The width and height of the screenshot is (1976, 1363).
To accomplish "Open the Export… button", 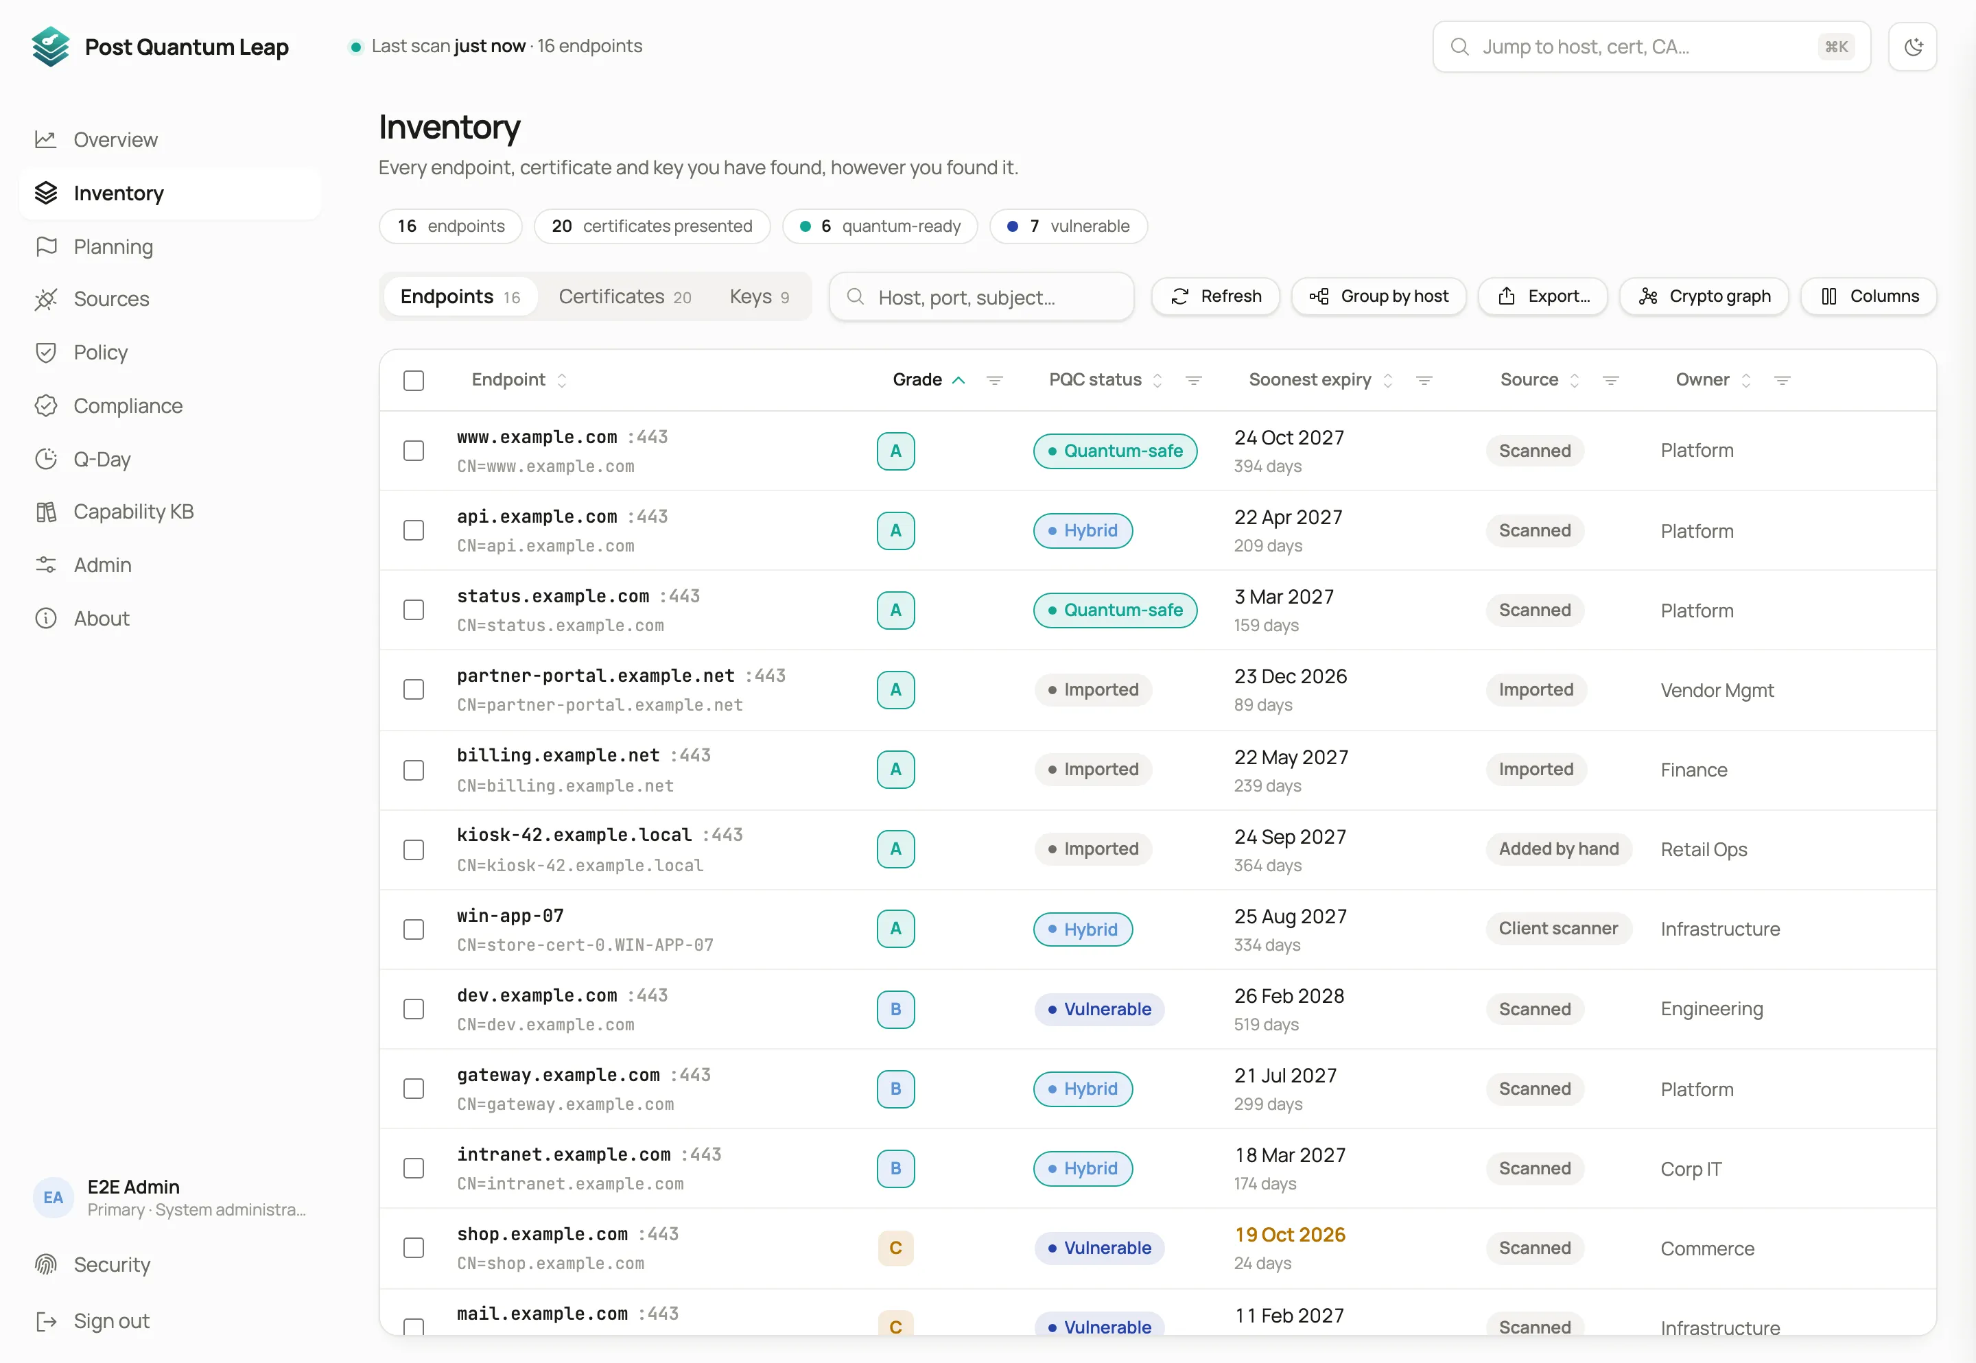I will (x=1543, y=296).
